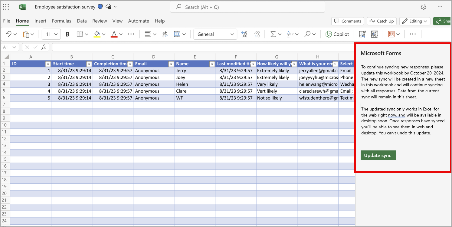Open the yellow highlight color swatch

pyautogui.click(x=96, y=36)
